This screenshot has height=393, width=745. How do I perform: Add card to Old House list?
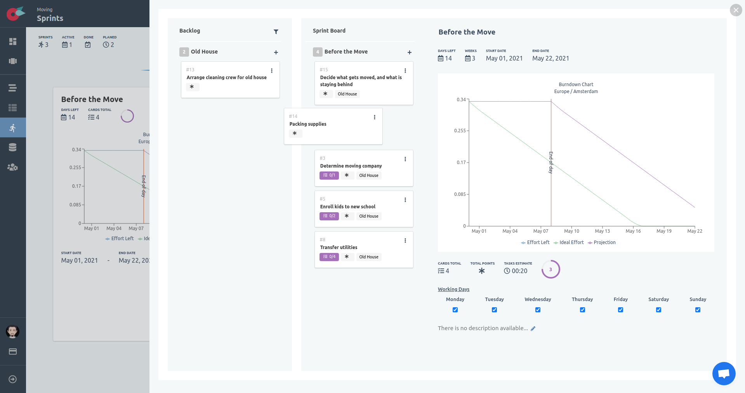[276, 52]
